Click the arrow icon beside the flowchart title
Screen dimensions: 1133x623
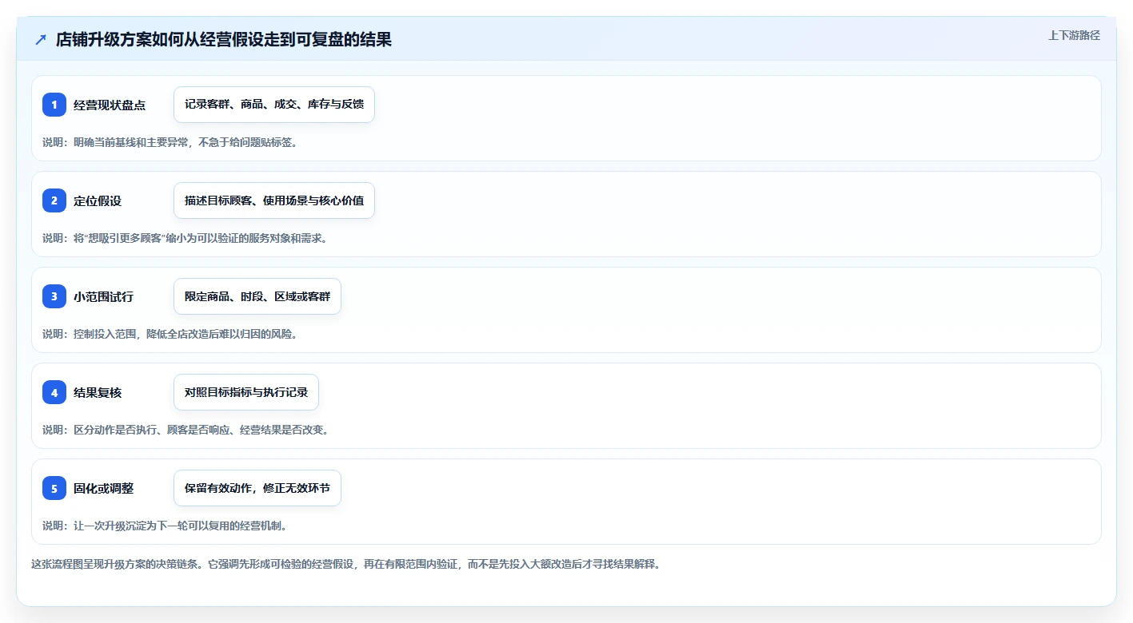point(41,39)
